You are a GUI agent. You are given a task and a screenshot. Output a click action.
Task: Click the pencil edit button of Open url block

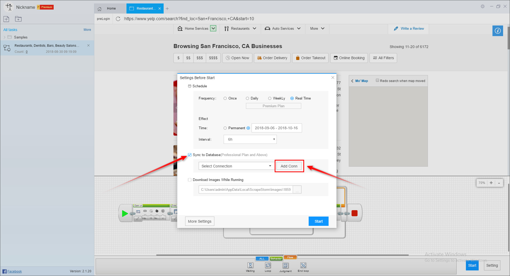click(138, 218)
